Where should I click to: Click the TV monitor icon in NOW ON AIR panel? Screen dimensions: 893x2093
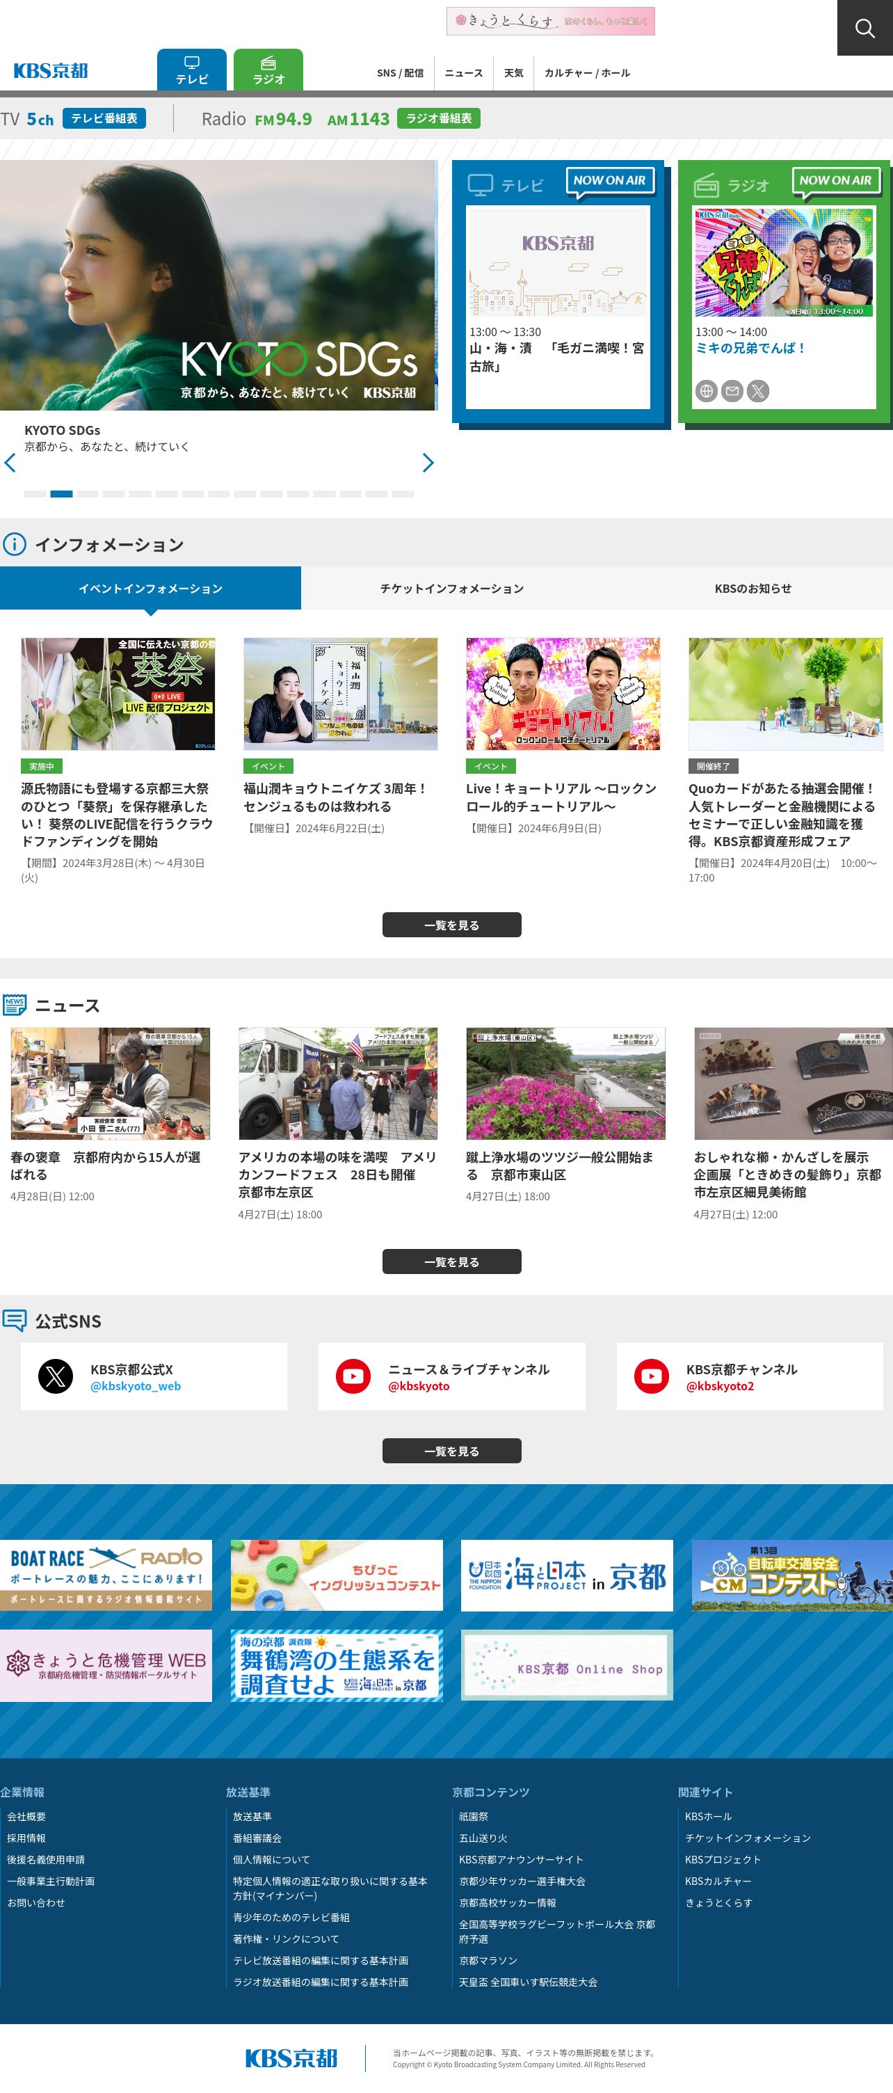tap(481, 185)
